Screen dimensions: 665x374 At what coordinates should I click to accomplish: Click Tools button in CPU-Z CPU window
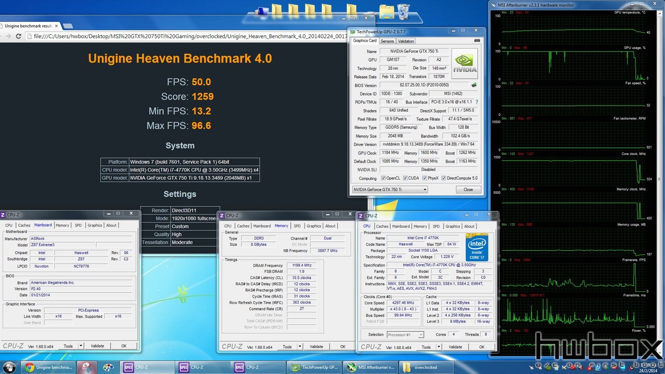pos(426,346)
